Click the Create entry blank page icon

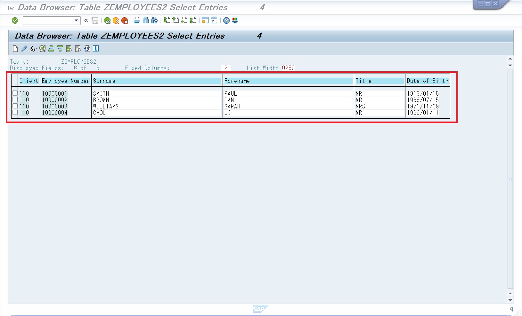pos(15,49)
